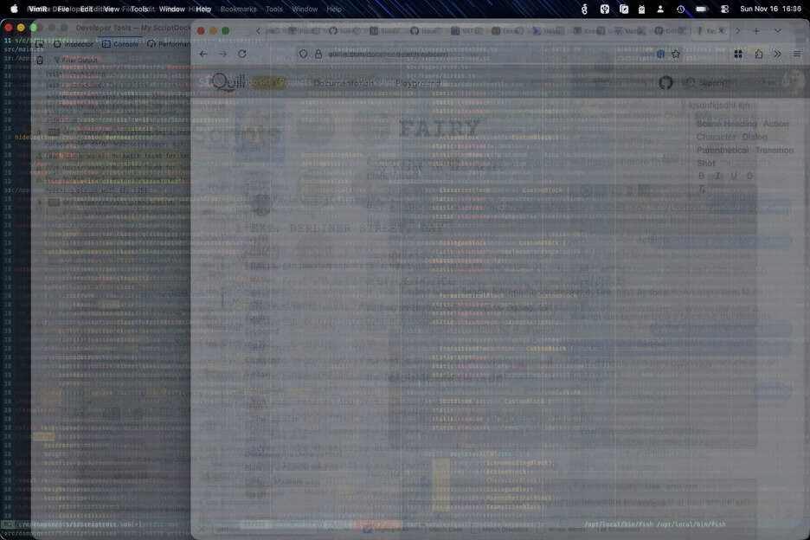Click the Scene Heading format button
The height and width of the screenshot is (540, 810).
726,124
